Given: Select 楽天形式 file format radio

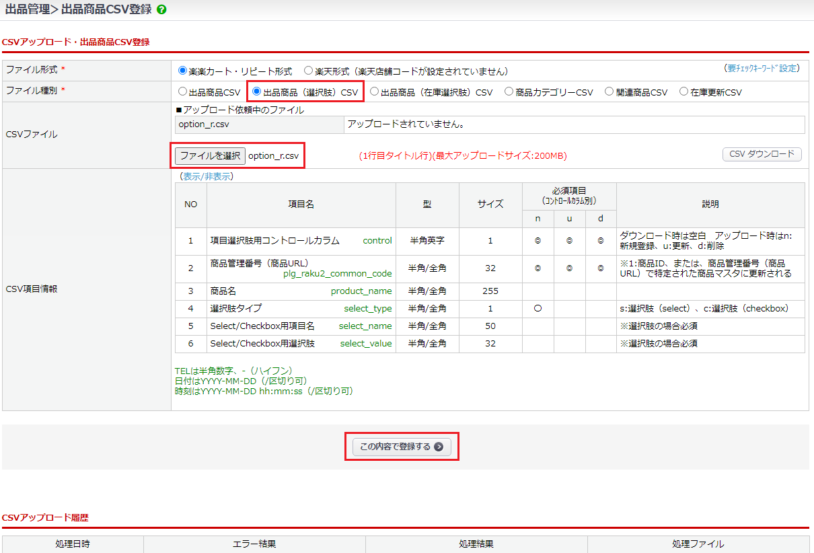Looking at the screenshot, I should pyautogui.click(x=308, y=71).
